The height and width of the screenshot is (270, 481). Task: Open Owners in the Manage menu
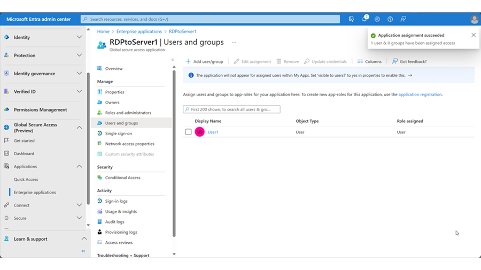(x=112, y=102)
